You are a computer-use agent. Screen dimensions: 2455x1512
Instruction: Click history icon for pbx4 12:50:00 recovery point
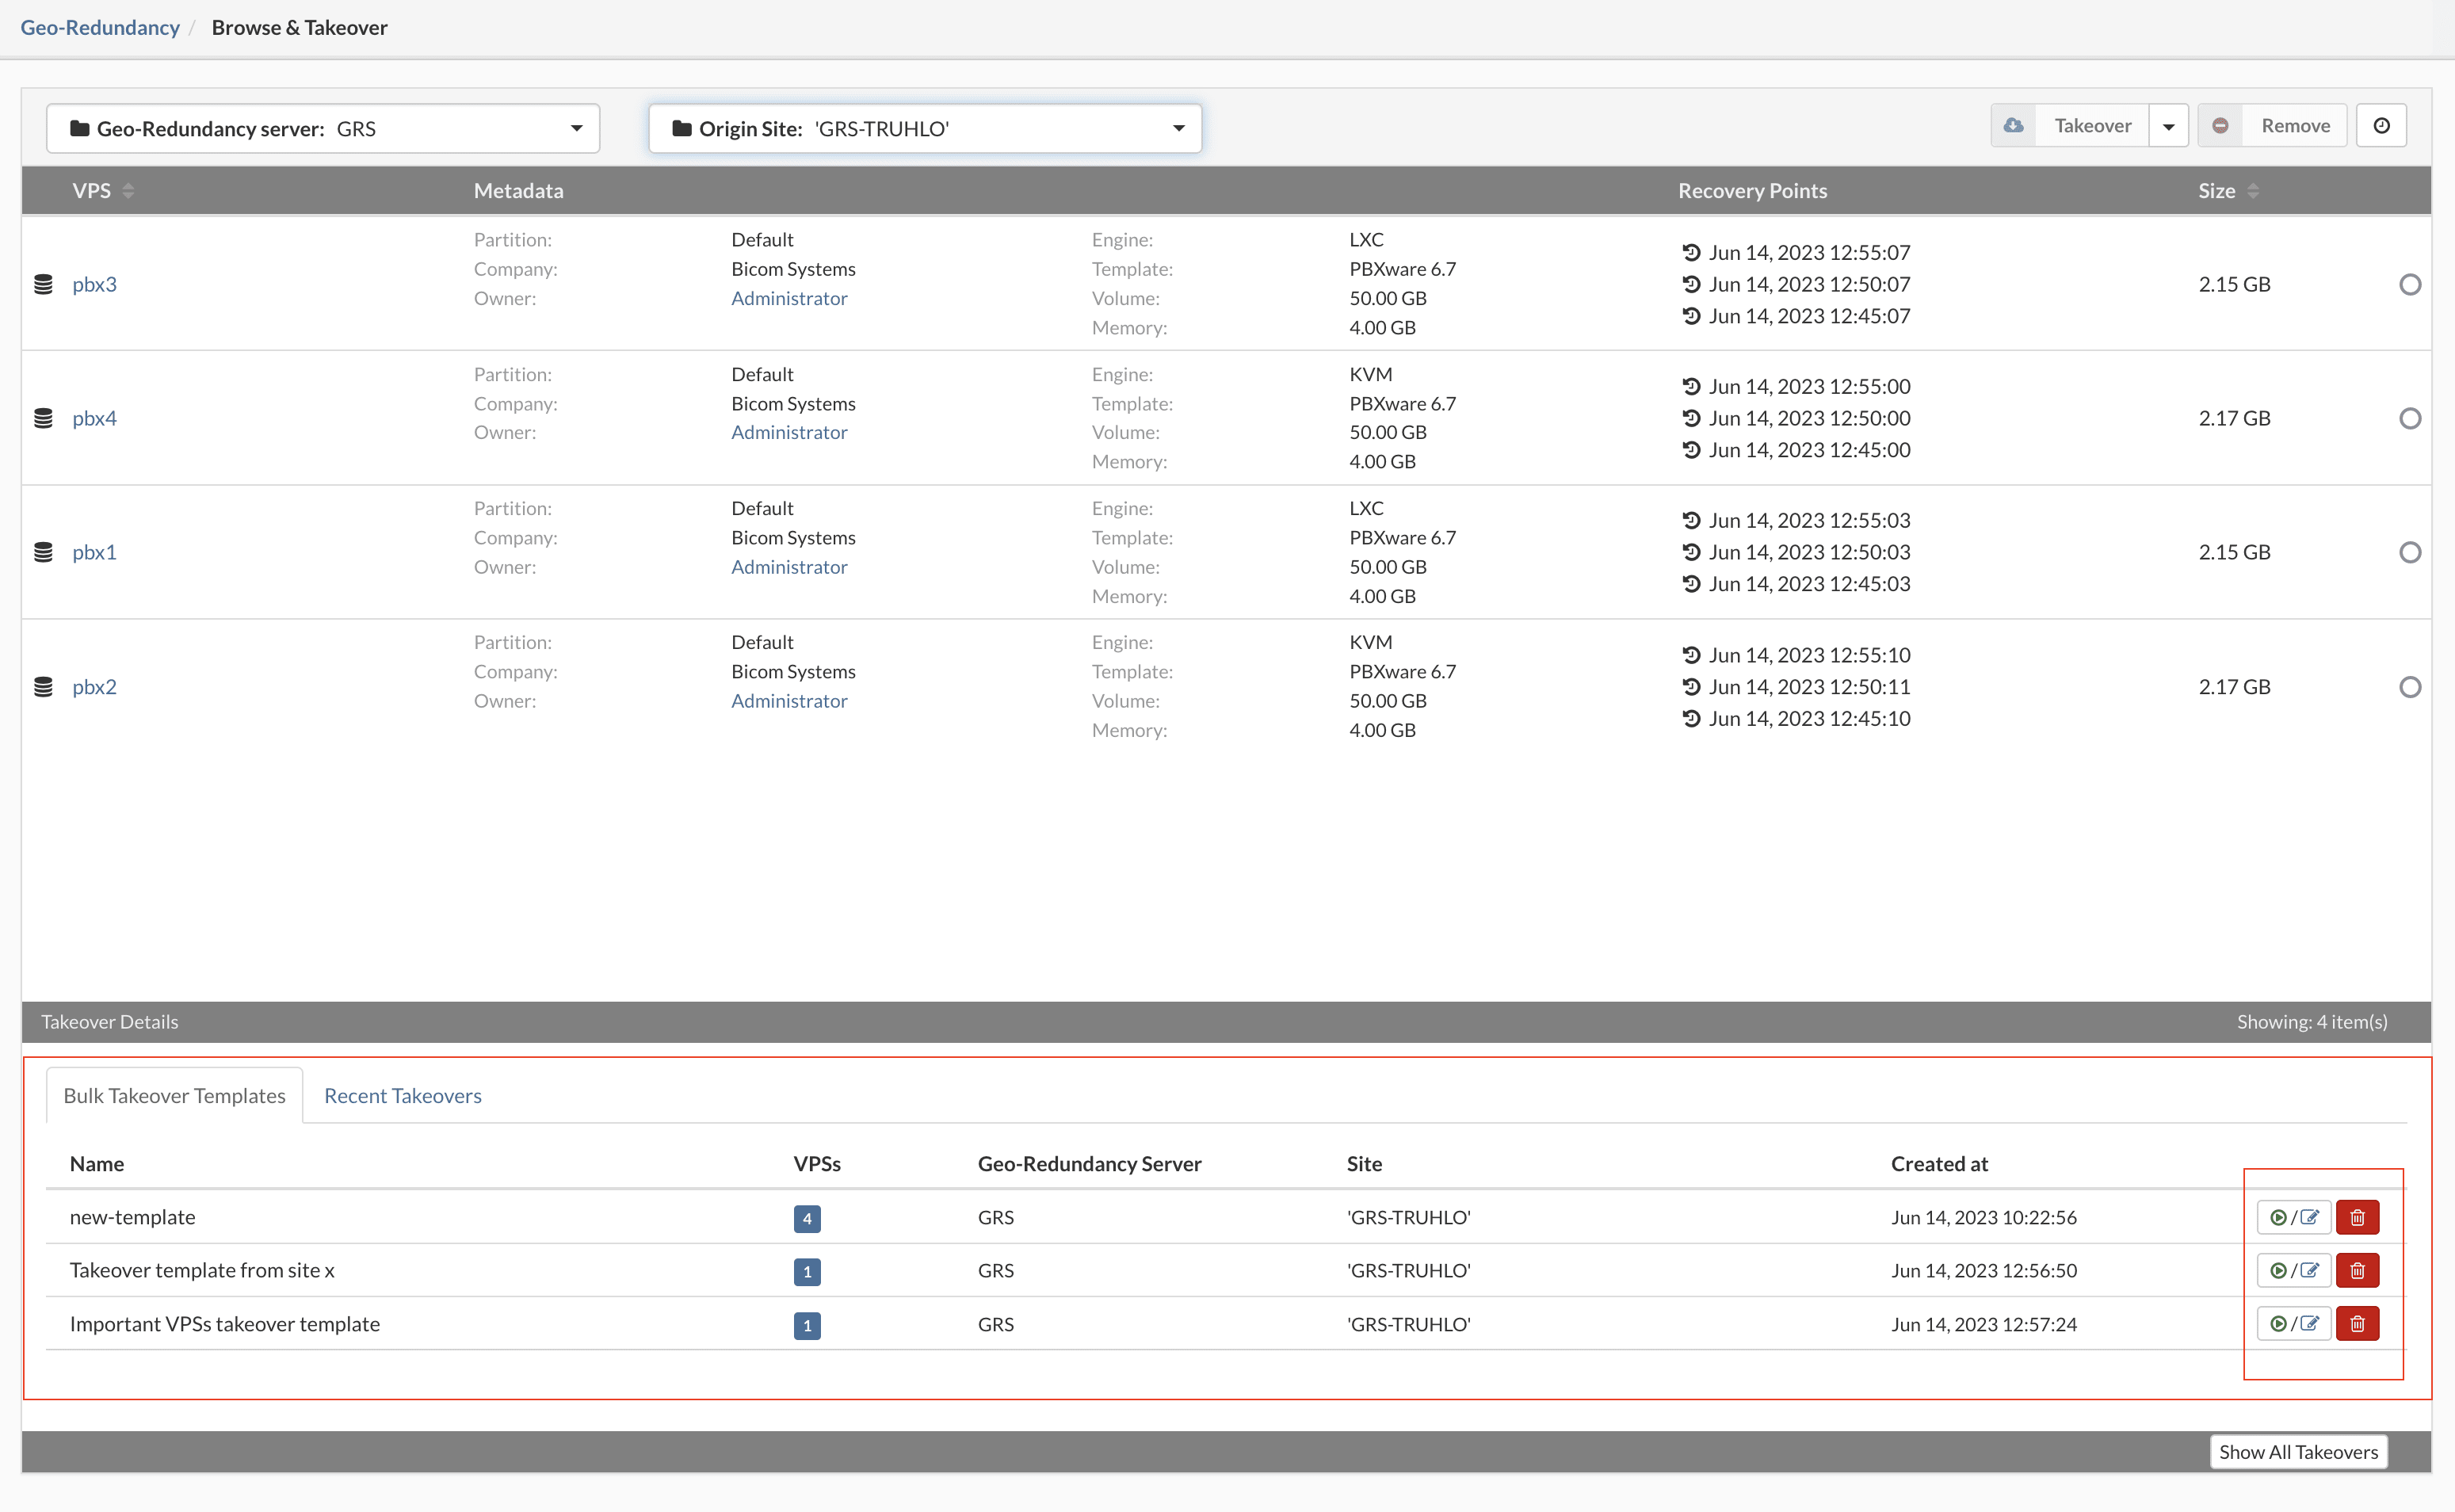tap(1691, 418)
